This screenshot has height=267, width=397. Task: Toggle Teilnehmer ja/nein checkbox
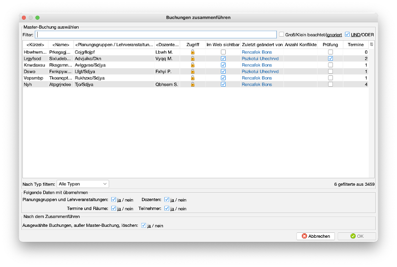167,209
